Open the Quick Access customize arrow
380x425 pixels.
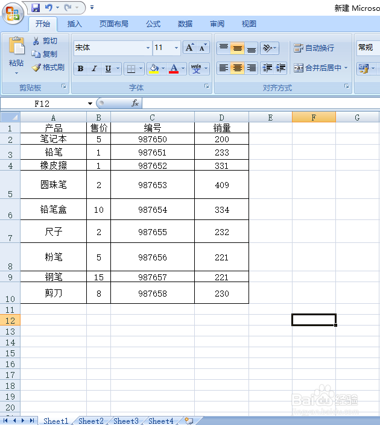coord(92,8)
